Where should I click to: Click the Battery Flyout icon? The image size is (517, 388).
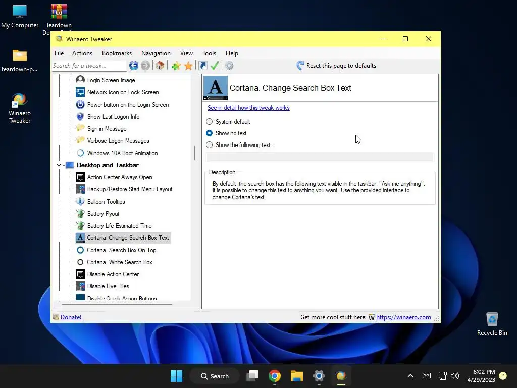pos(80,214)
